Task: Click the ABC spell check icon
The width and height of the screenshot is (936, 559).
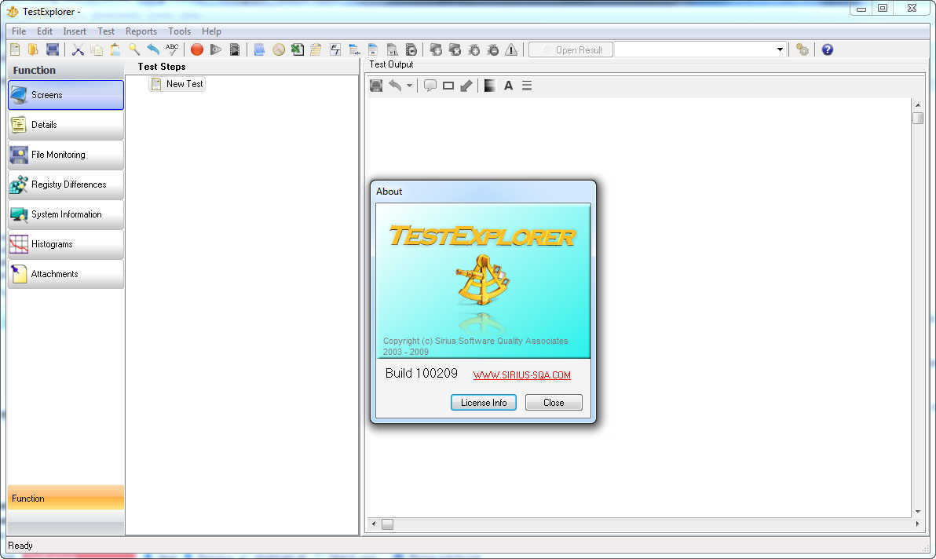Action: [172, 49]
